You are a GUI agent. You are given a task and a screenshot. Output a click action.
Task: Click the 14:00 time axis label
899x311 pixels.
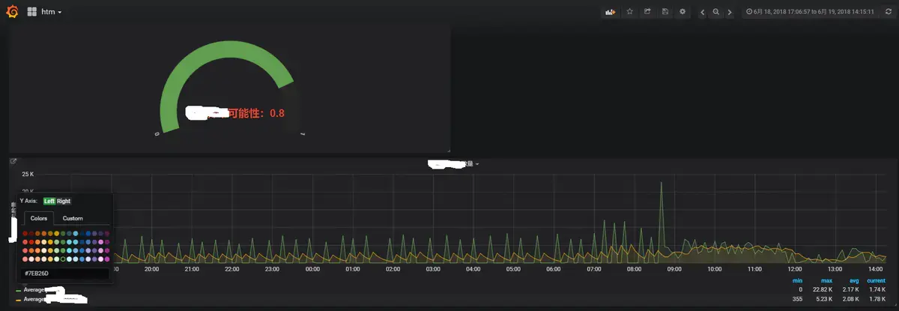874,268
